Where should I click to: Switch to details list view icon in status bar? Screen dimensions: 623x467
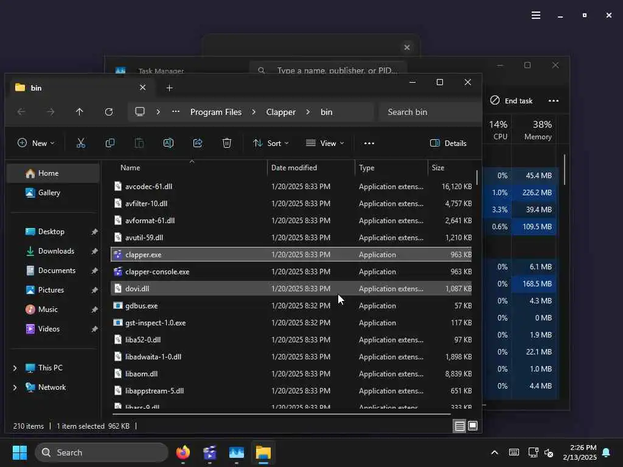[x=460, y=426]
